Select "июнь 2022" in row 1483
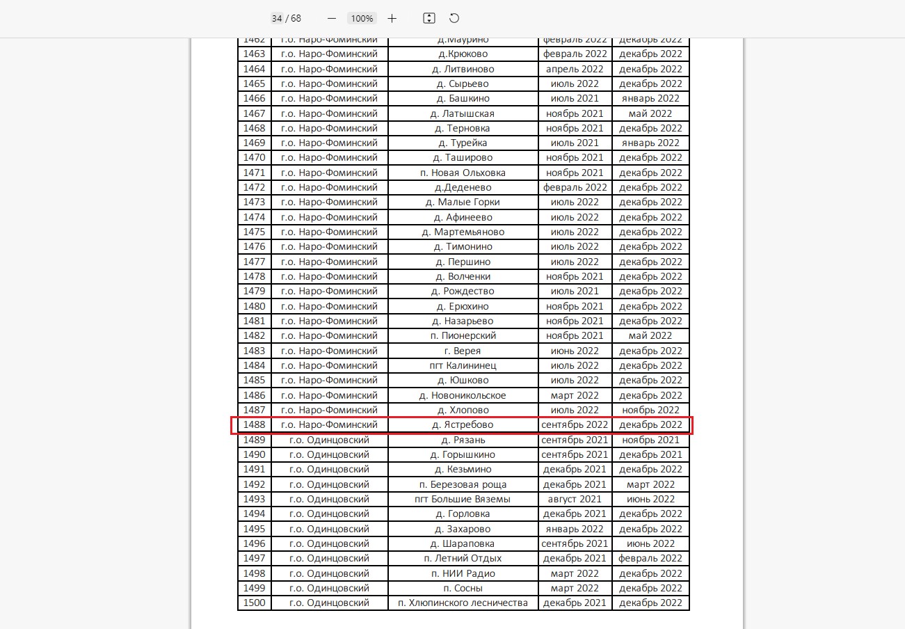 pyautogui.click(x=575, y=351)
